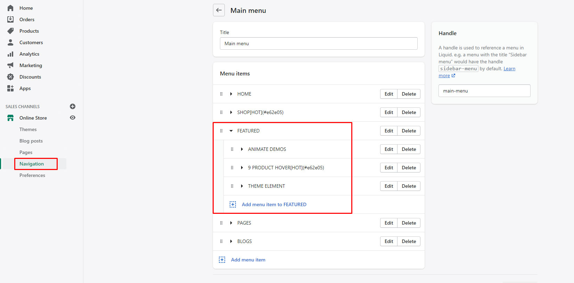Click the back arrow beside Main menu

pos(219,10)
